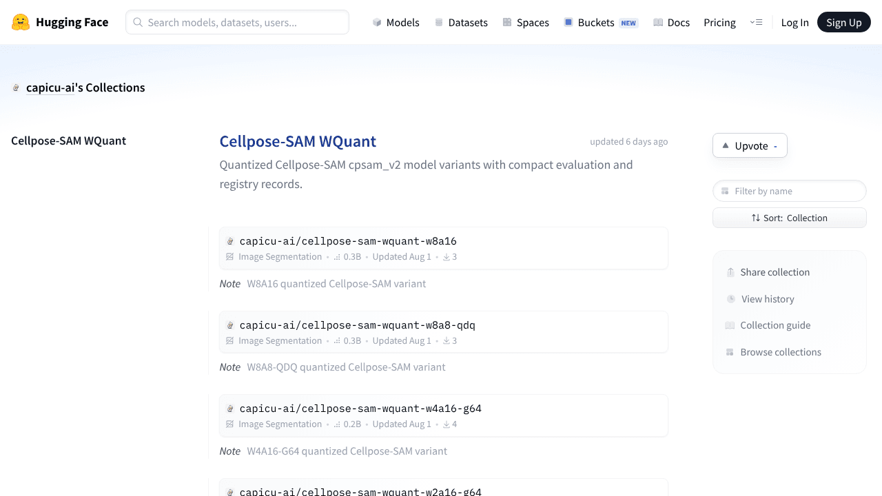Image resolution: width=882 pixels, height=496 pixels.
Task: Go to Pricing
Action: pos(719,22)
